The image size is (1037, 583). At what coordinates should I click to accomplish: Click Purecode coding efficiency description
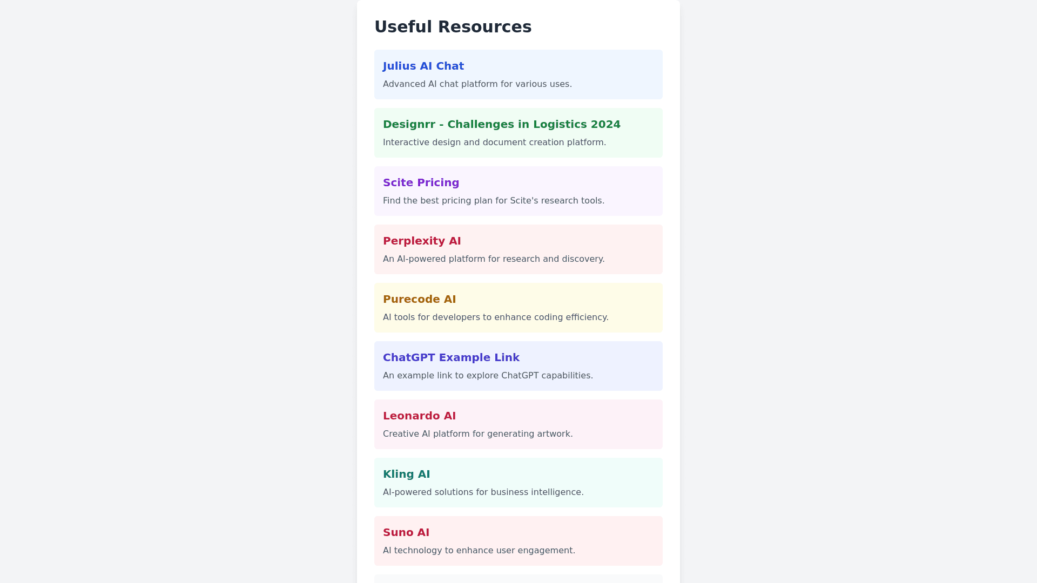point(495,317)
